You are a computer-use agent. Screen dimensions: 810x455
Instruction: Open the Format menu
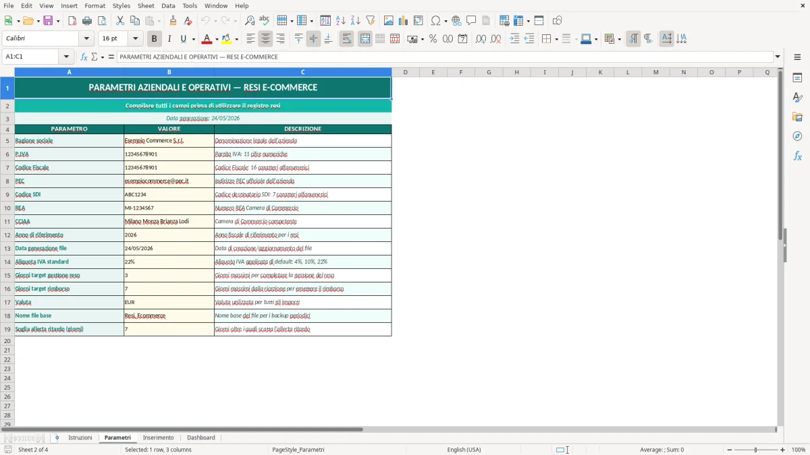pos(94,5)
